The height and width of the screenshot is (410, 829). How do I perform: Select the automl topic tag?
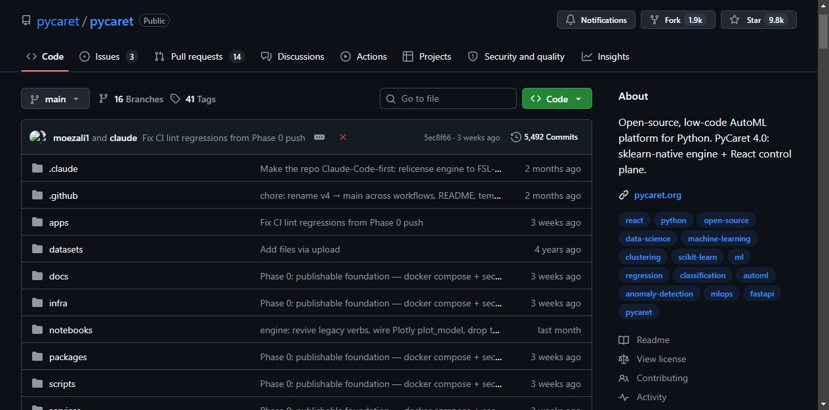coord(756,276)
